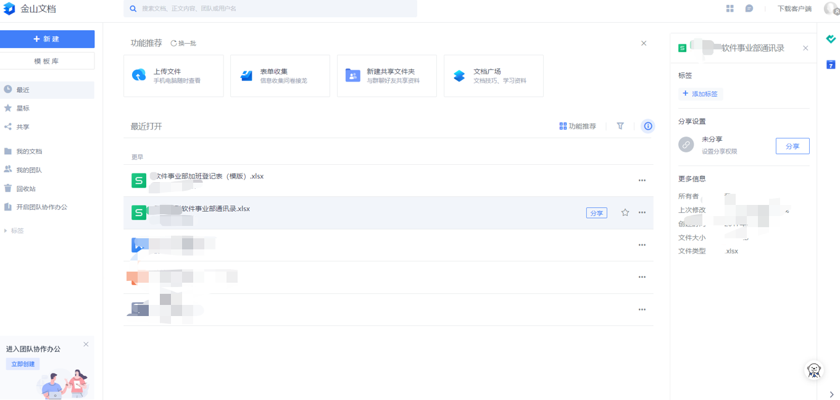840x400 pixels.
Task: Open the green checkmark todo icon
Action: coord(831,39)
